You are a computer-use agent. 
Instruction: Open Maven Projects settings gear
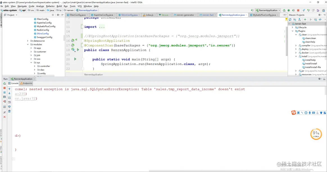point(320,15)
